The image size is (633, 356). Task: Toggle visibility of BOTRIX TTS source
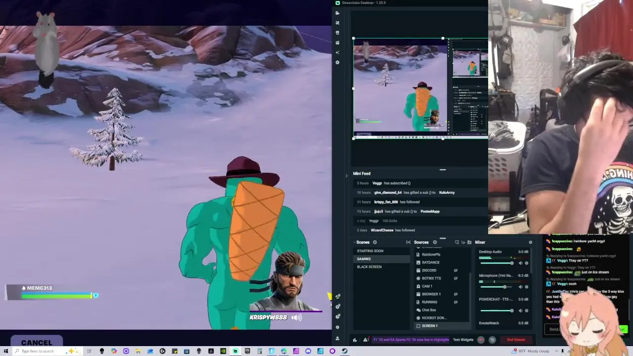455,278
